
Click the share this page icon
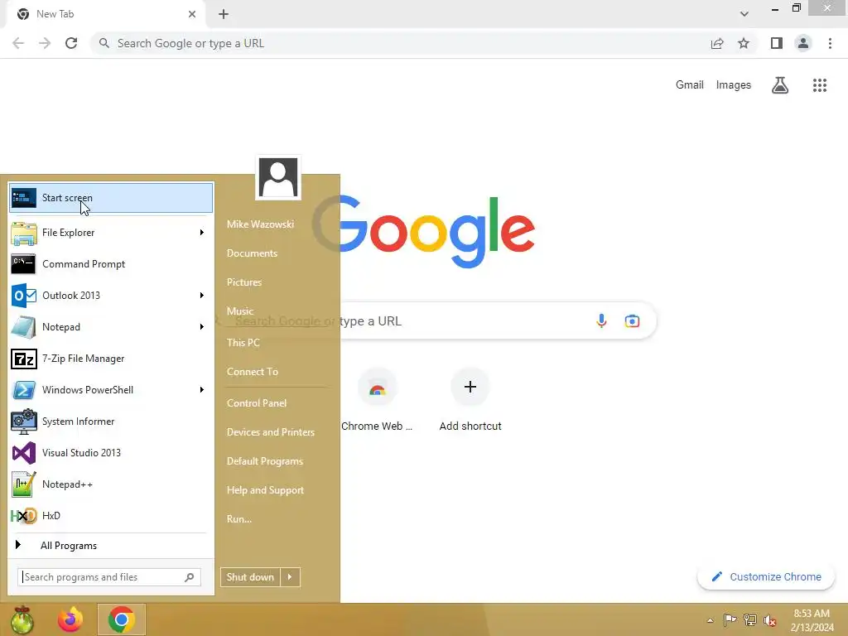click(x=717, y=43)
